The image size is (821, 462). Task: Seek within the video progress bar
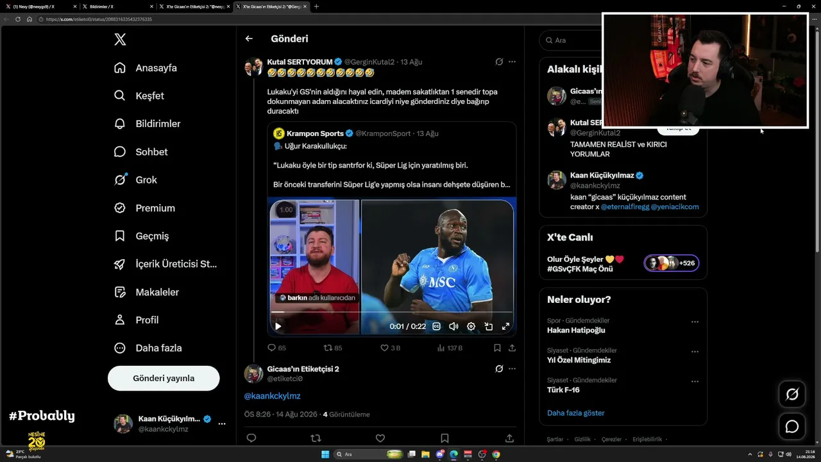392,312
